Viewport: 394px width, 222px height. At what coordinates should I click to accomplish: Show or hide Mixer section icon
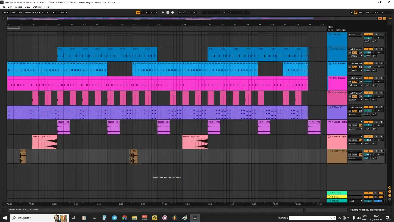(x=389, y=195)
